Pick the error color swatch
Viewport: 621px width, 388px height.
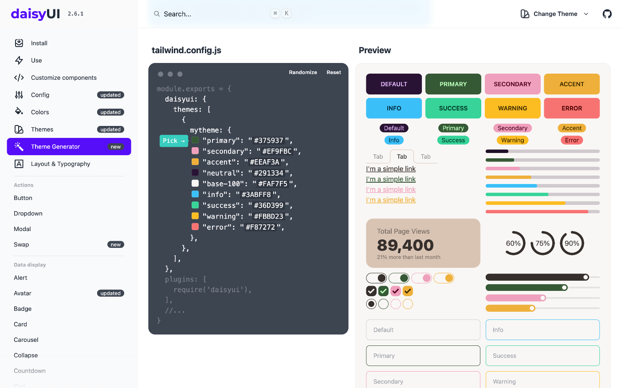coord(195,227)
